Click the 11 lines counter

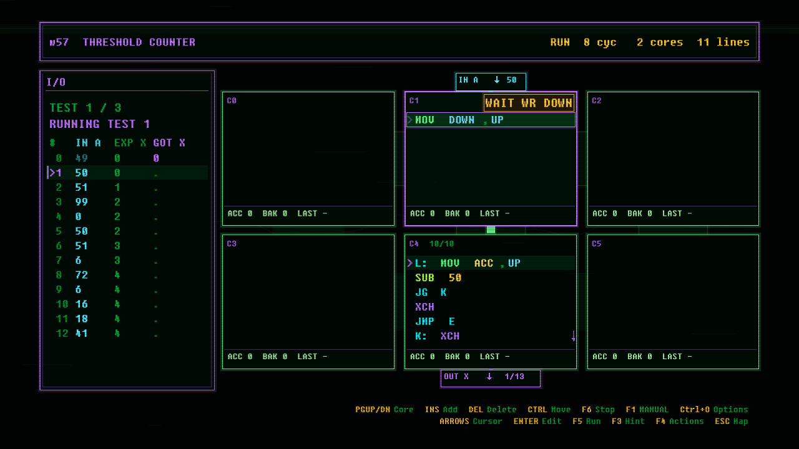click(x=723, y=42)
